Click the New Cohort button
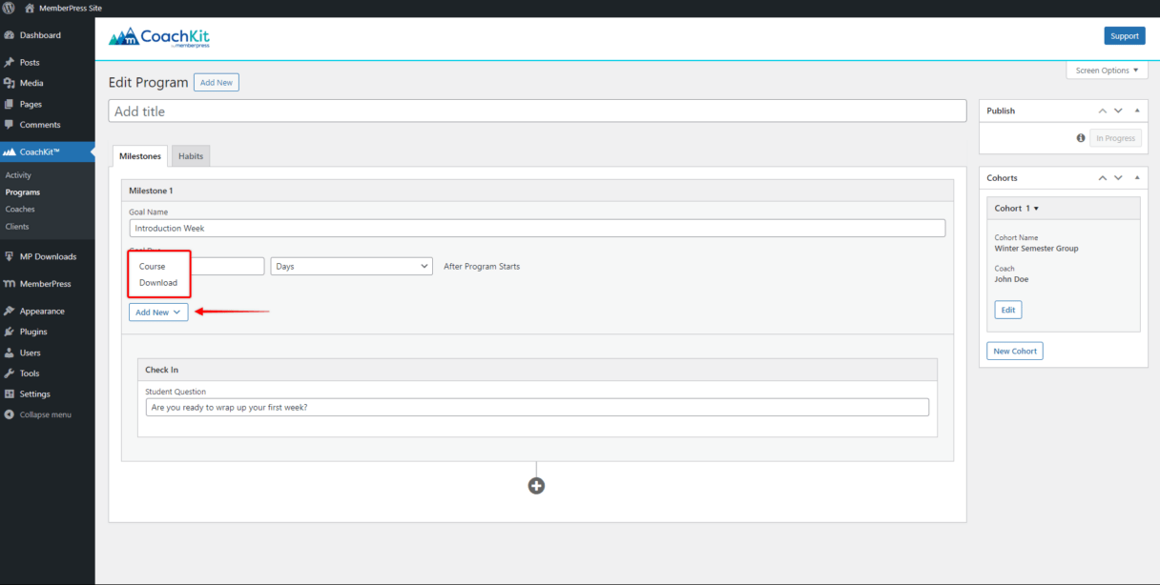The image size is (1160, 585). pos(1015,352)
